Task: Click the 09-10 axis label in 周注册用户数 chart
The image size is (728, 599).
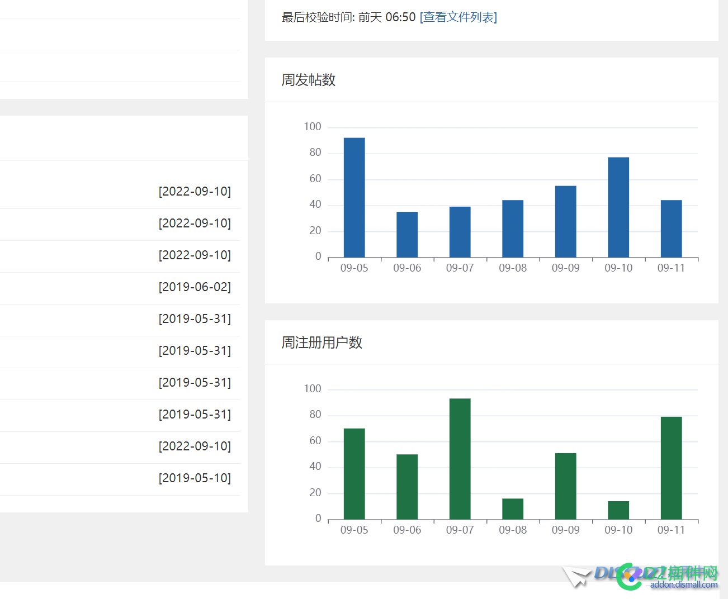Action: coord(618,530)
